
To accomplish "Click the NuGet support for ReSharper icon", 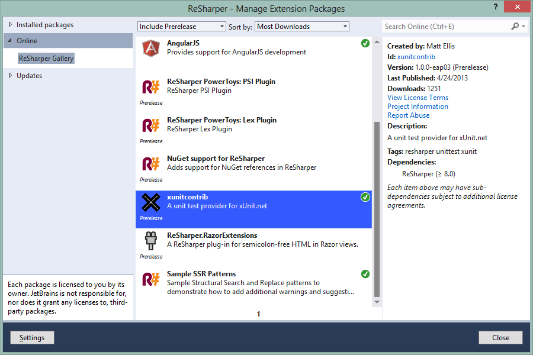I will point(151,164).
